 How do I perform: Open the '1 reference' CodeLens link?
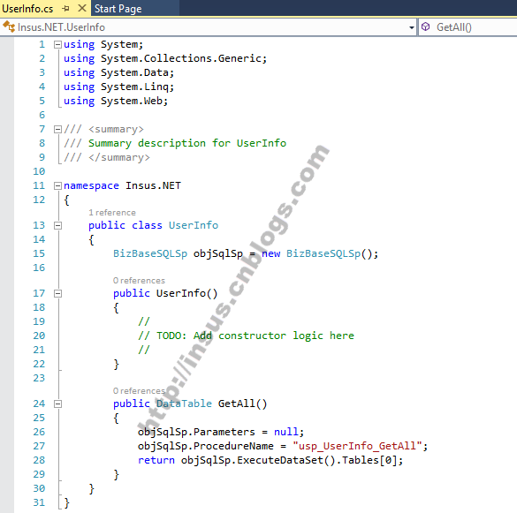point(112,213)
